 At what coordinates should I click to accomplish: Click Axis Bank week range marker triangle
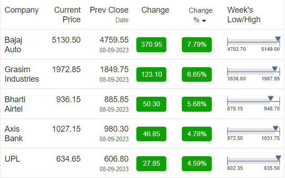coord(276,128)
